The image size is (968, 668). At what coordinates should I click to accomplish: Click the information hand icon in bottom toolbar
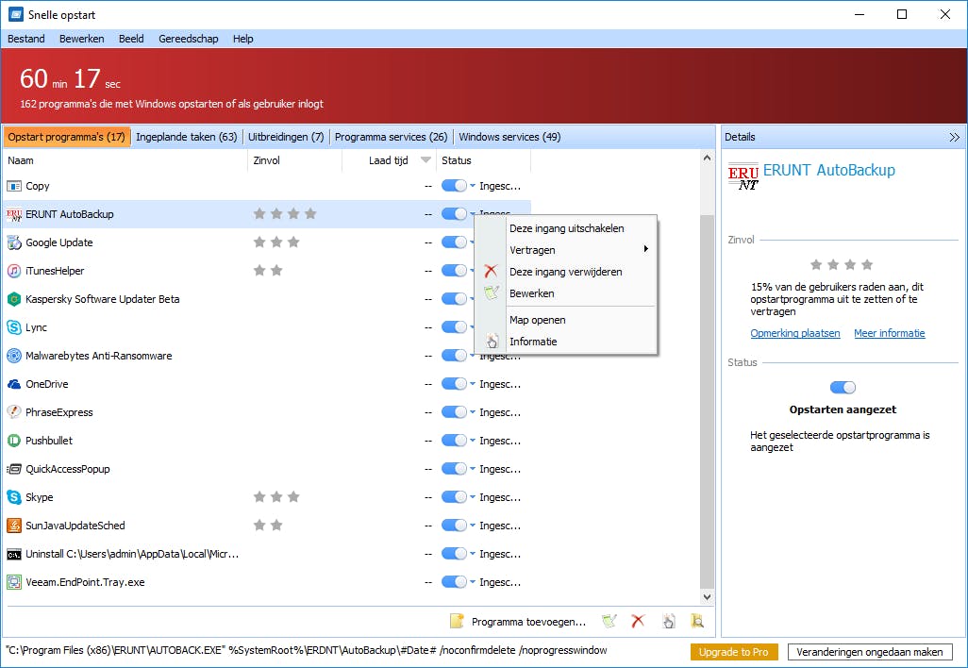coord(669,621)
